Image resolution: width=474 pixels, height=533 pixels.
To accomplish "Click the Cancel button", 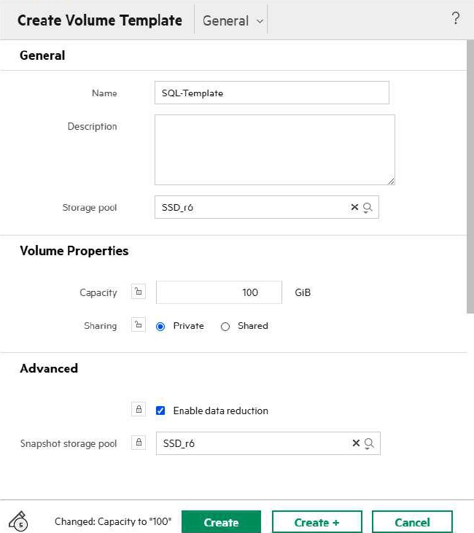I will tap(413, 522).
